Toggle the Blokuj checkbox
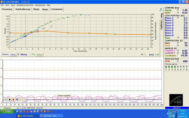 coord(19,55)
